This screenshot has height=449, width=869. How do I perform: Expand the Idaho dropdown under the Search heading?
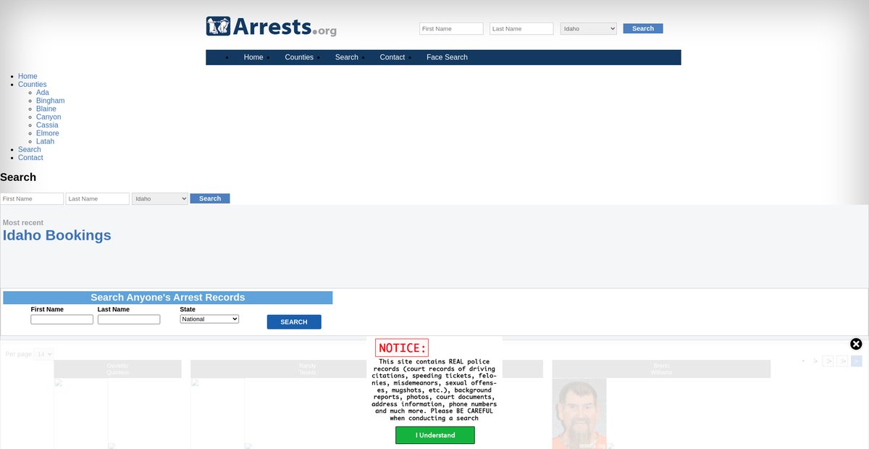[160, 198]
